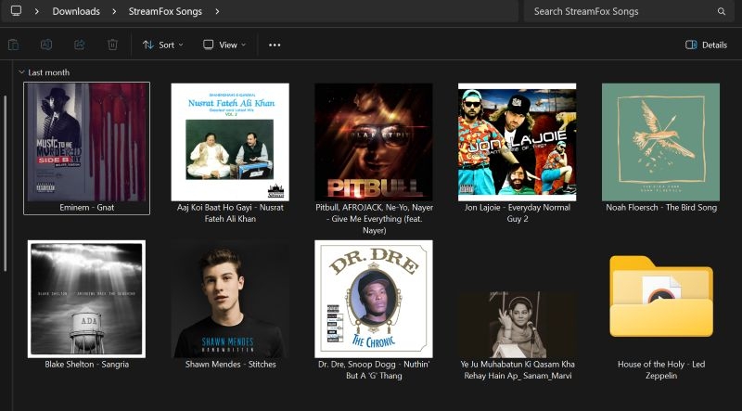Select the Blake Shelton water tower cover
Viewport: 742px width, 411px height.
[86, 299]
